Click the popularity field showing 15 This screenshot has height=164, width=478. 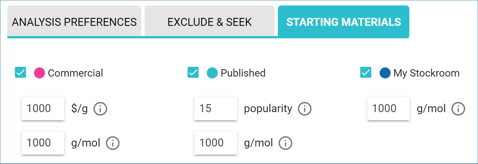point(215,109)
